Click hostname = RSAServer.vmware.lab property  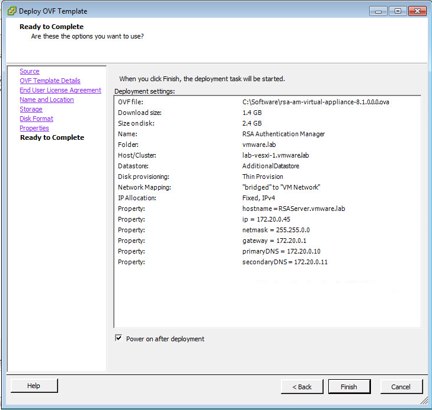coord(293,209)
